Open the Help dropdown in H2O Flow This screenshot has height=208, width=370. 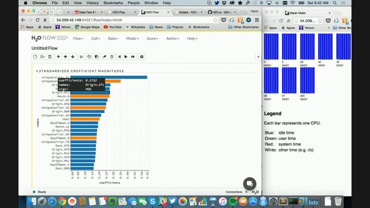coord(192,39)
